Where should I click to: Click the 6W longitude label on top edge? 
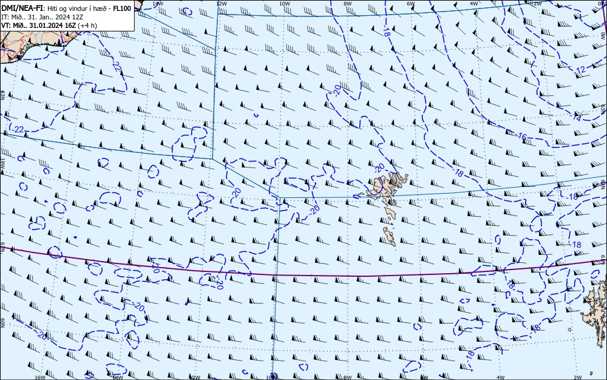point(410,4)
